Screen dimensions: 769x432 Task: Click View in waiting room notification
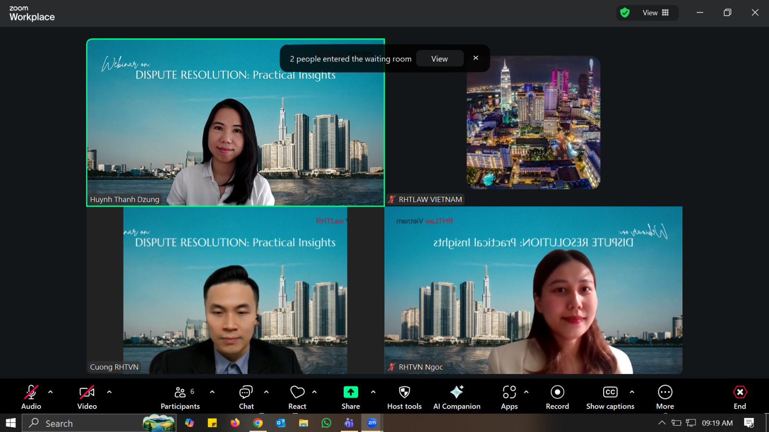439,59
